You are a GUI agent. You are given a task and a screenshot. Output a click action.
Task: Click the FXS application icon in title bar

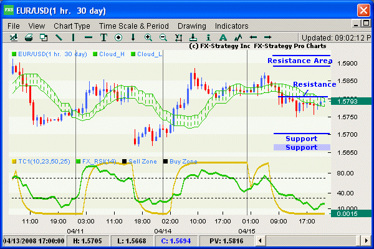(x=9, y=10)
